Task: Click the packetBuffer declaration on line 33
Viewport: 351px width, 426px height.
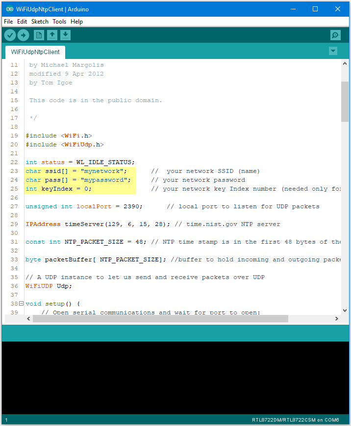Action: click(x=96, y=259)
